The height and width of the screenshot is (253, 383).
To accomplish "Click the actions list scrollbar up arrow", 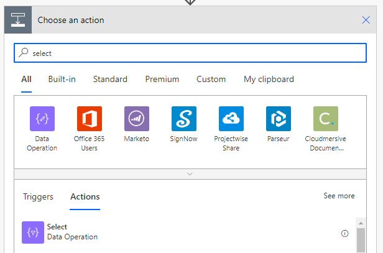I will 361,223.
